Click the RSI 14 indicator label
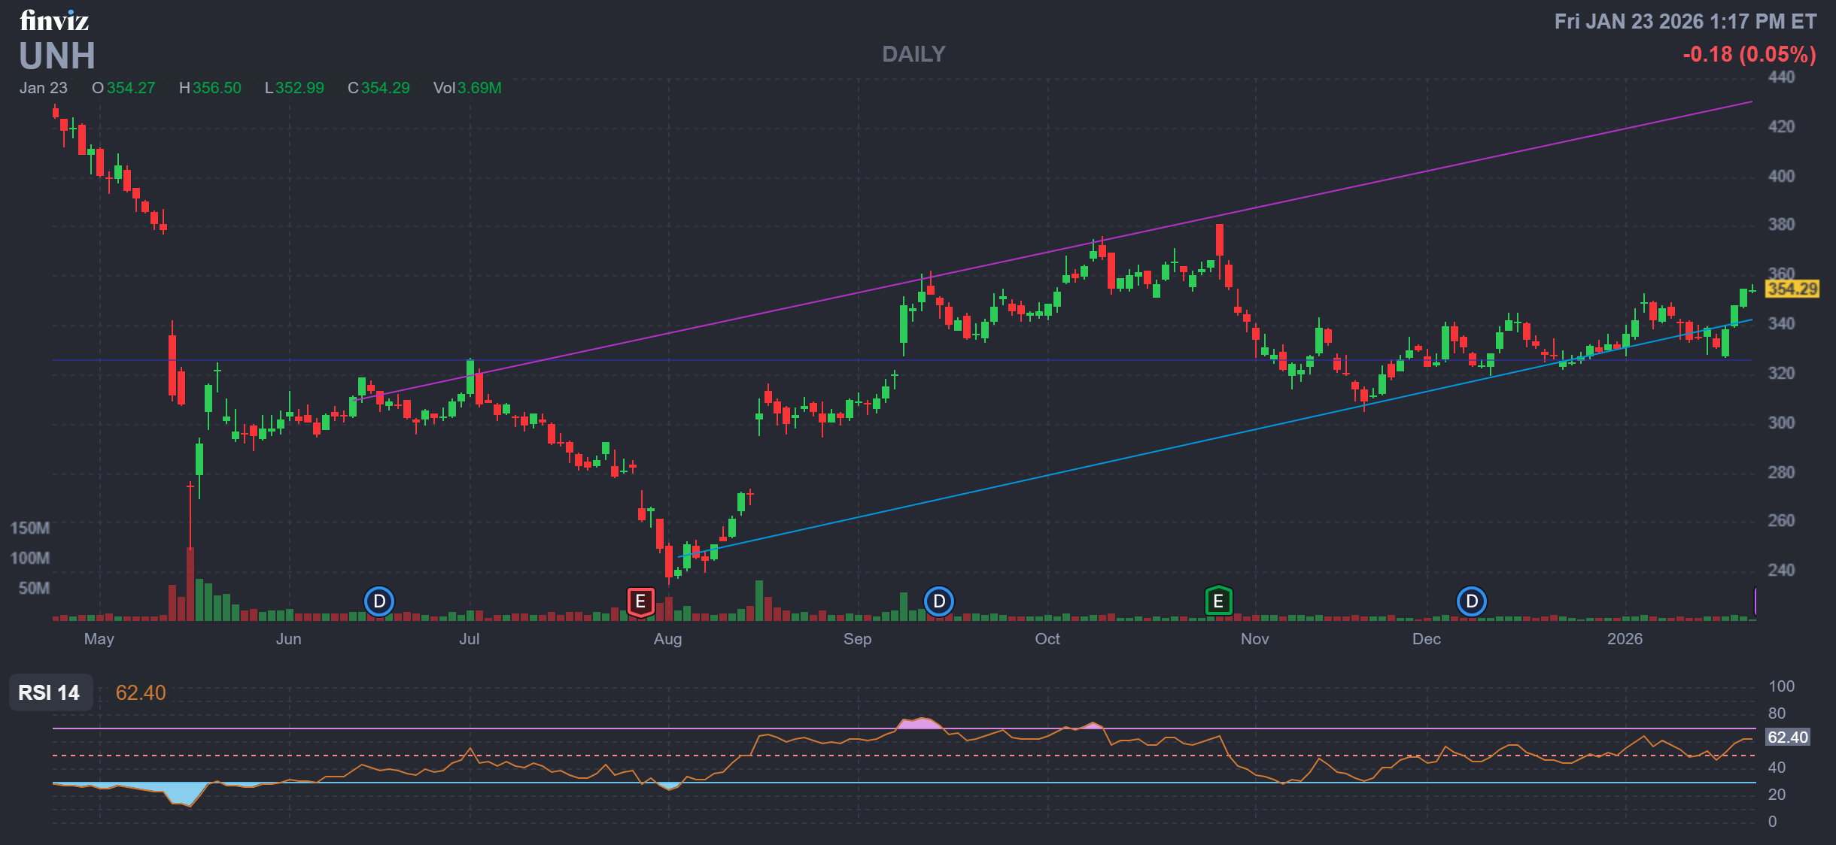1836x845 pixels. pyautogui.click(x=50, y=692)
